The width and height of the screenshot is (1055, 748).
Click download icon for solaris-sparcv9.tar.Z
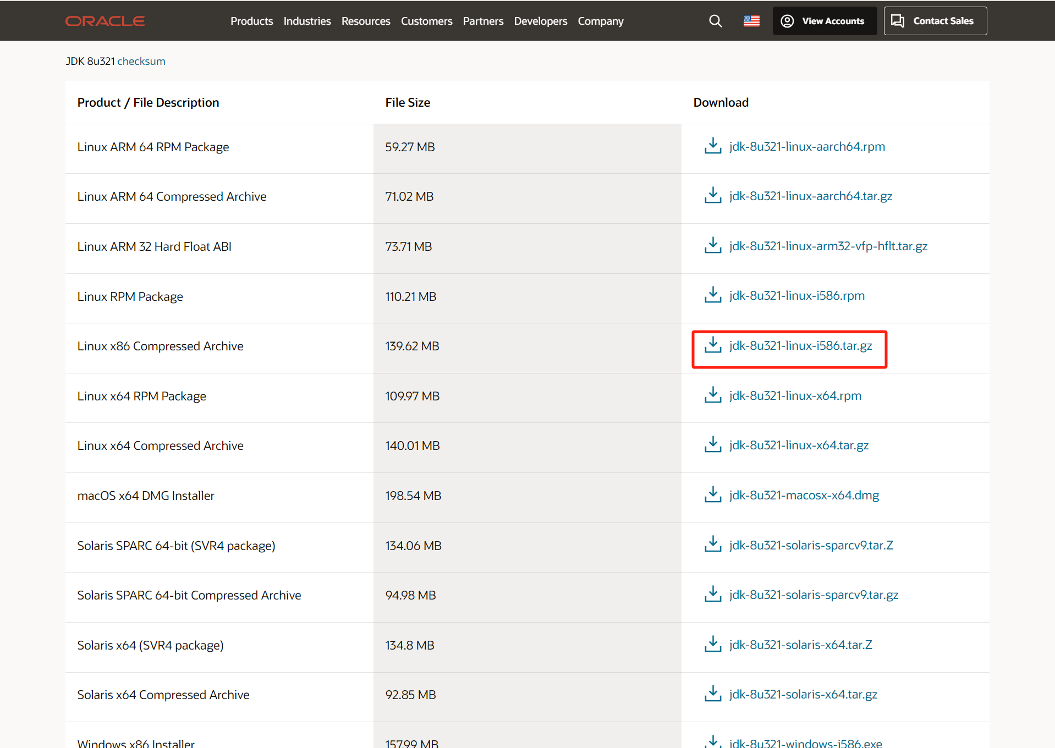coord(713,545)
